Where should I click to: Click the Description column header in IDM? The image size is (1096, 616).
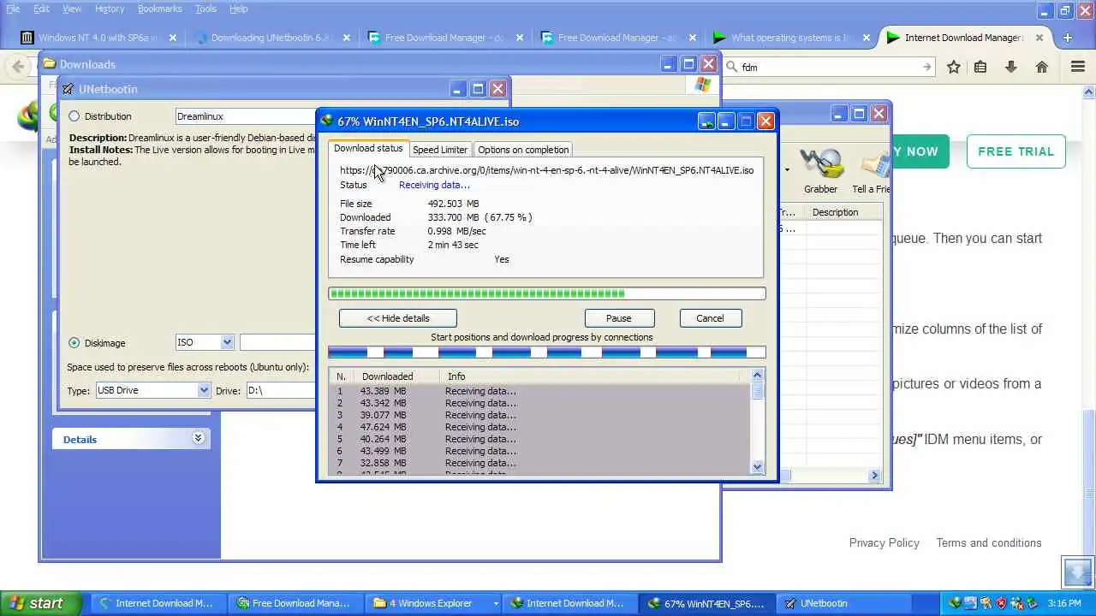point(843,212)
